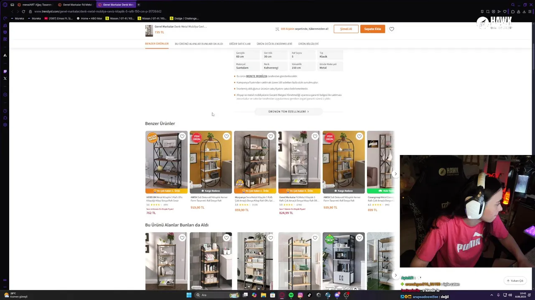Open the Windows Start menu

189,295
